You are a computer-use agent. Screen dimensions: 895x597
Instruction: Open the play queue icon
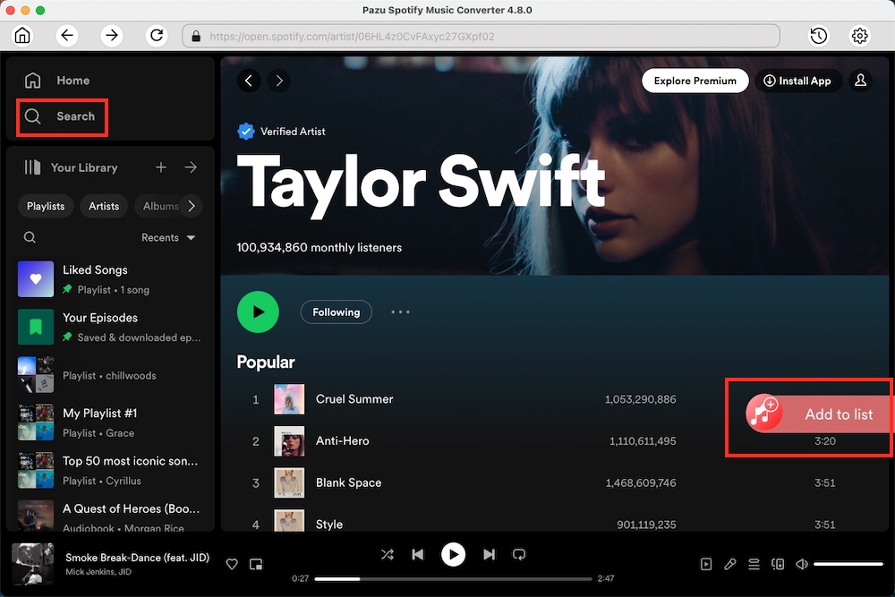(754, 564)
